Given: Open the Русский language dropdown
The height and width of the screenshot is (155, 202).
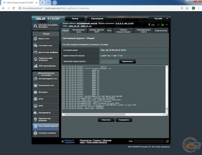Looking at the screenshot, I should pos(159,19).
